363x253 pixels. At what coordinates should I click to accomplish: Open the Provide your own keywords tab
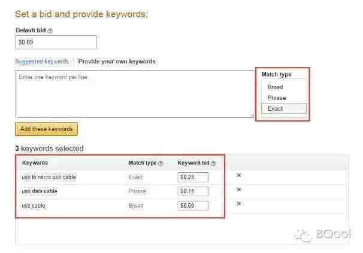(x=117, y=62)
